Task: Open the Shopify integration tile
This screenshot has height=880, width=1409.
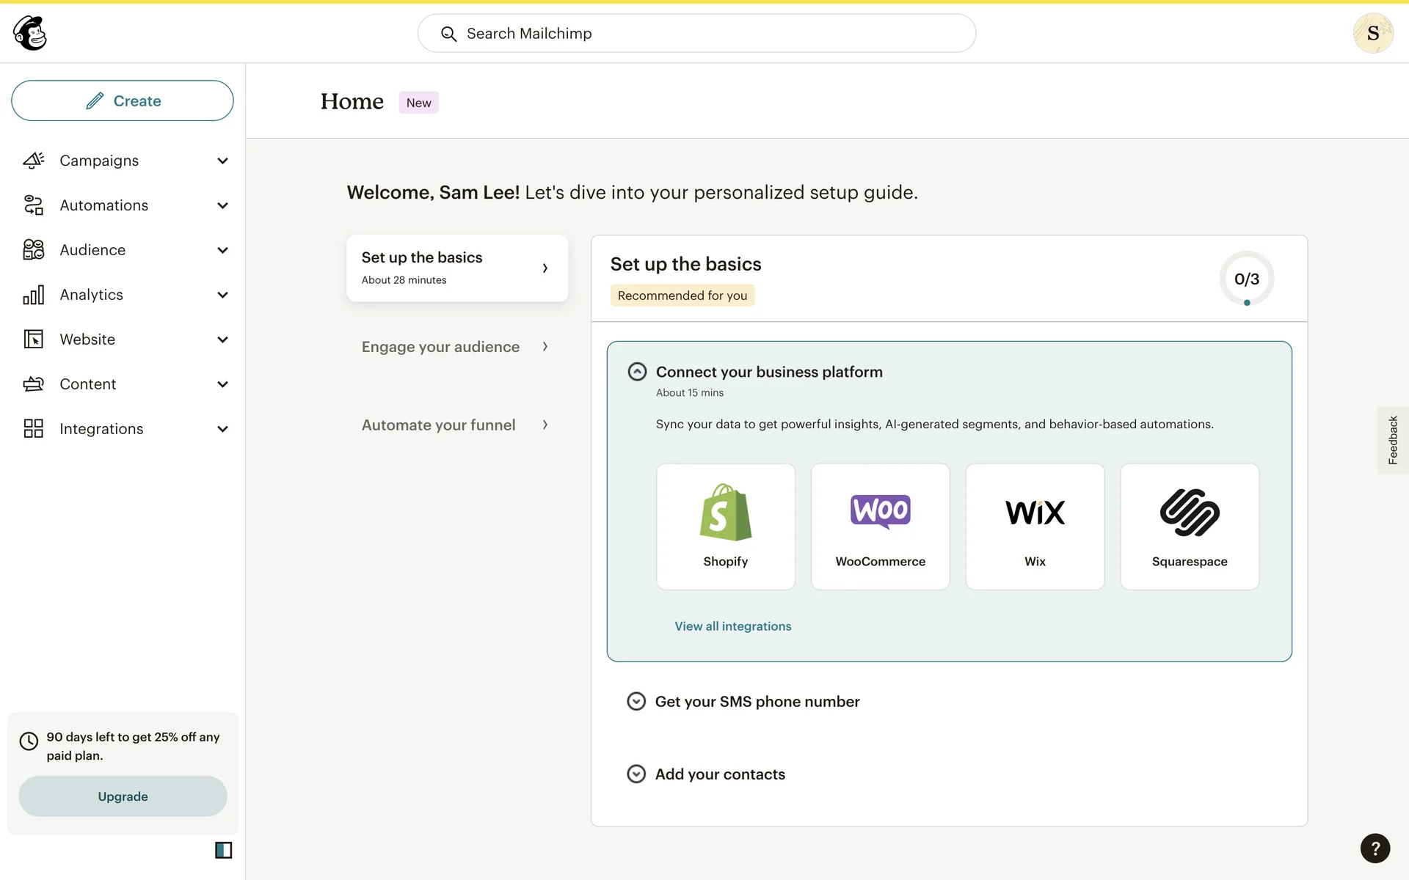Action: click(x=725, y=526)
